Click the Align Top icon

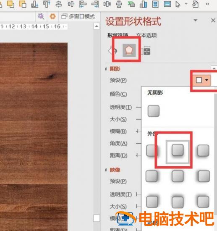click(47, 4)
